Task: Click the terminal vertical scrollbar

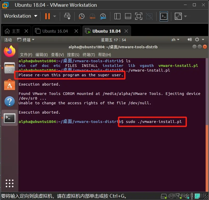Action: [207, 158]
